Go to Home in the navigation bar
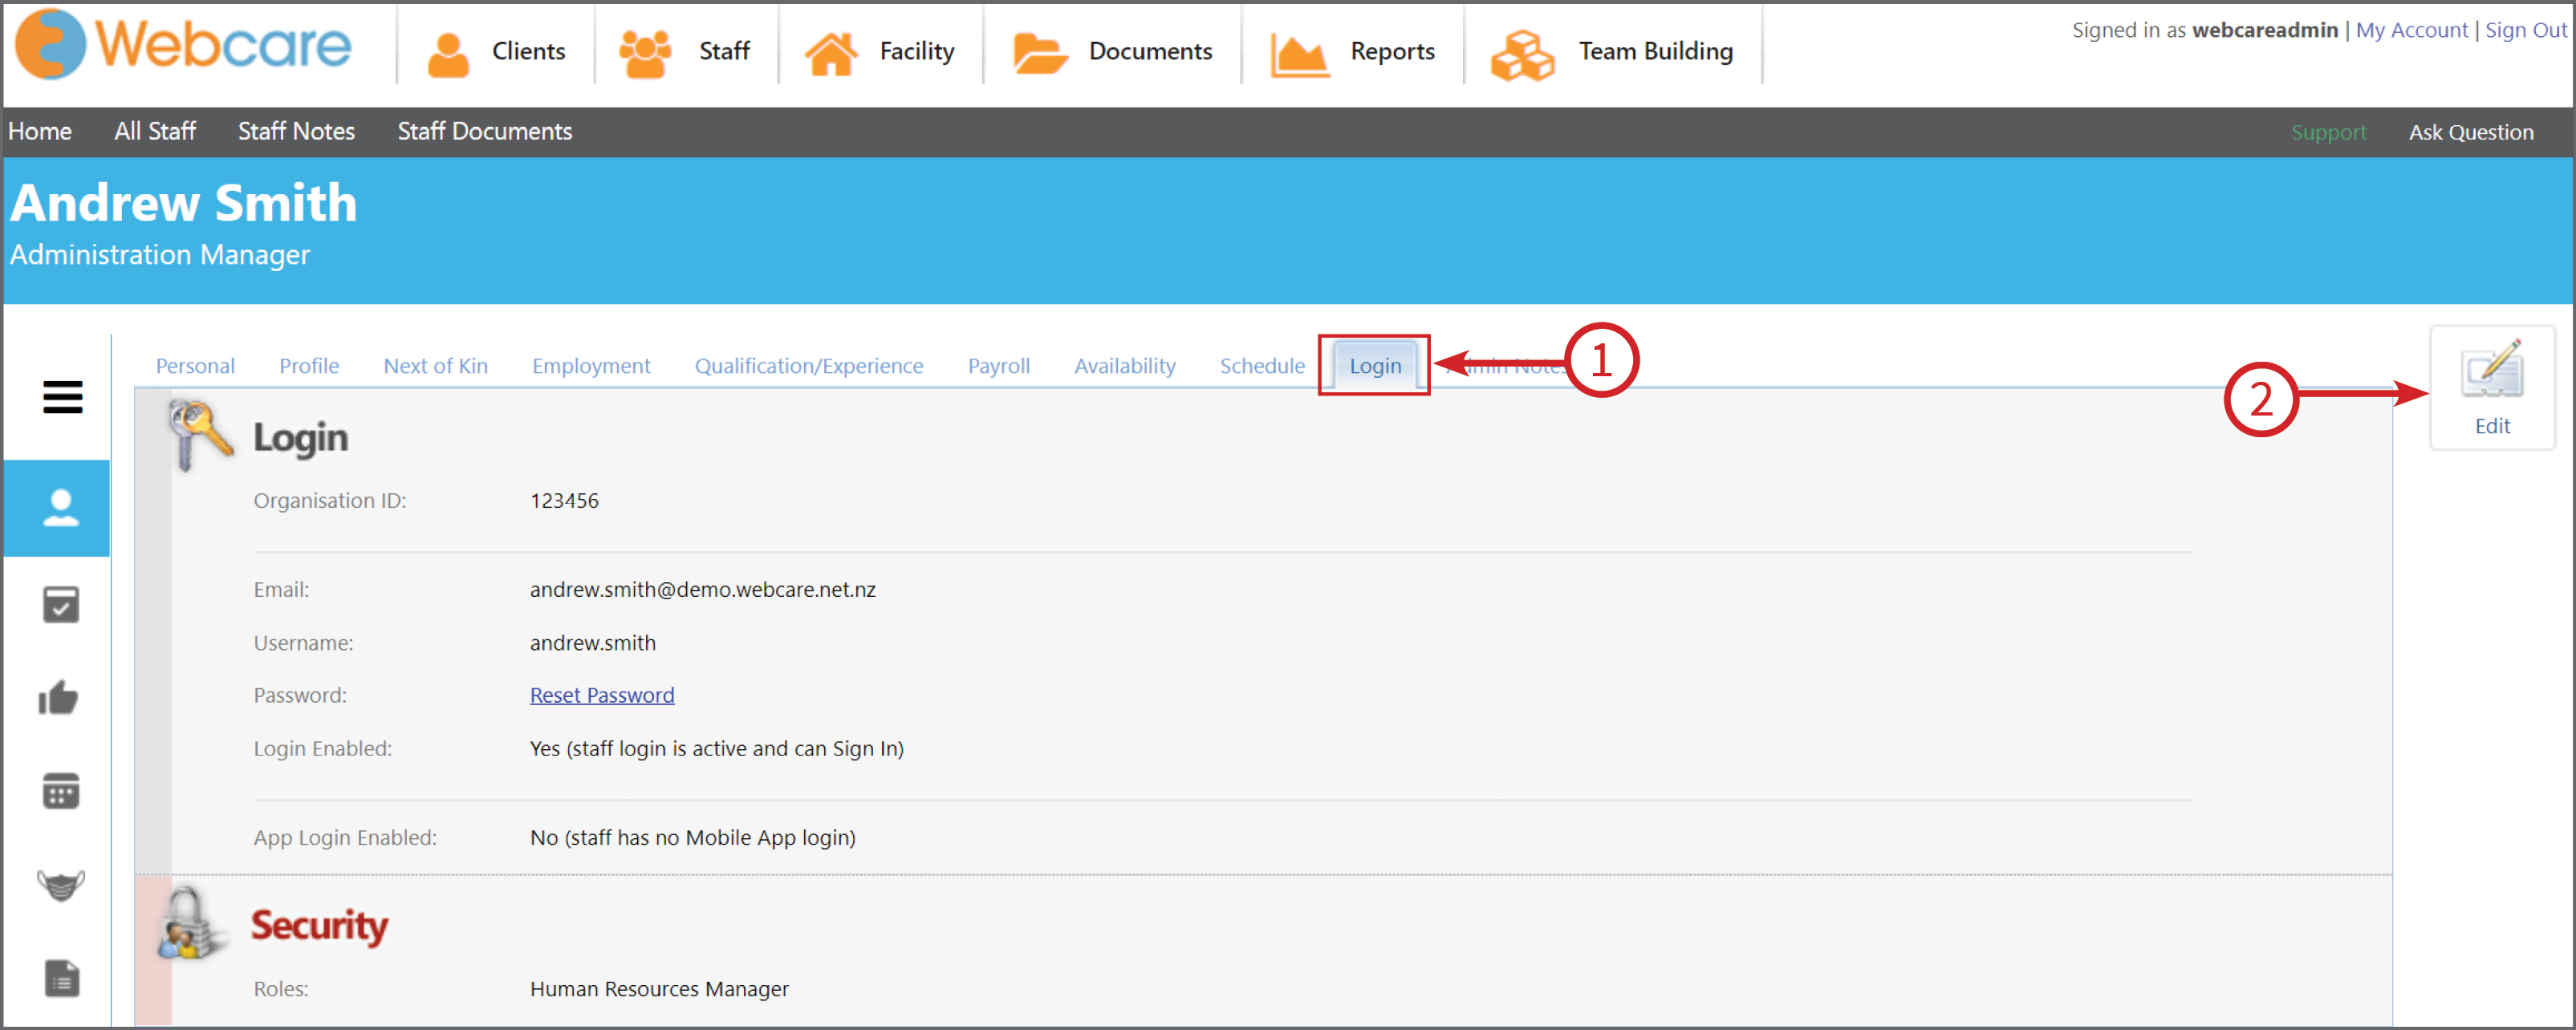The width and height of the screenshot is (2576, 1030). pyautogui.click(x=39, y=131)
